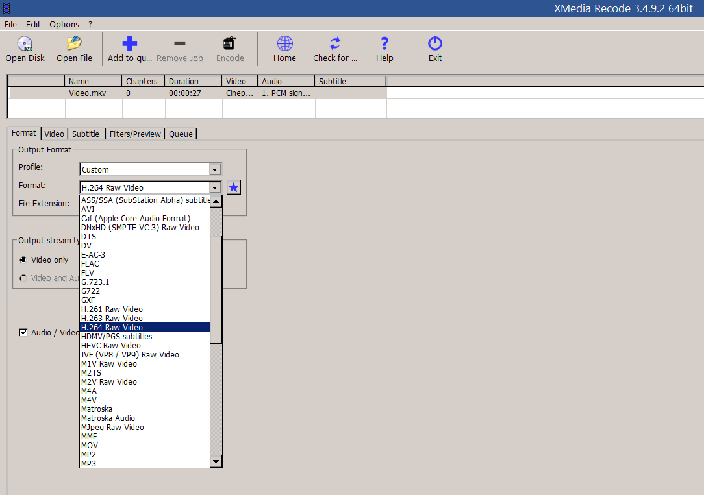The width and height of the screenshot is (704, 495).
Task: Switch to the Subtitle tab
Action: [x=86, y=134]
